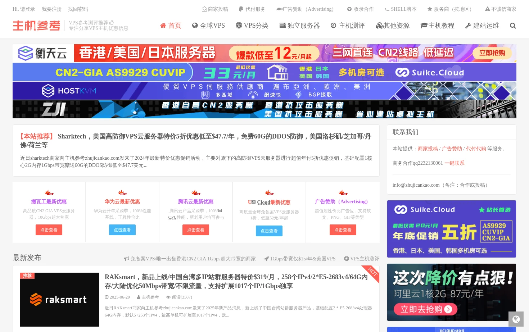Image resolution: width=529 pixels, height=332 pixels.
Task: Open the 其他资源 menu
Action: (393, 26)
